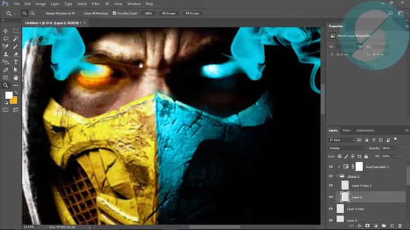Screen dimensions: 410x230
Task: Select the Spot Healing Brush tool
Action: (6, 47)
